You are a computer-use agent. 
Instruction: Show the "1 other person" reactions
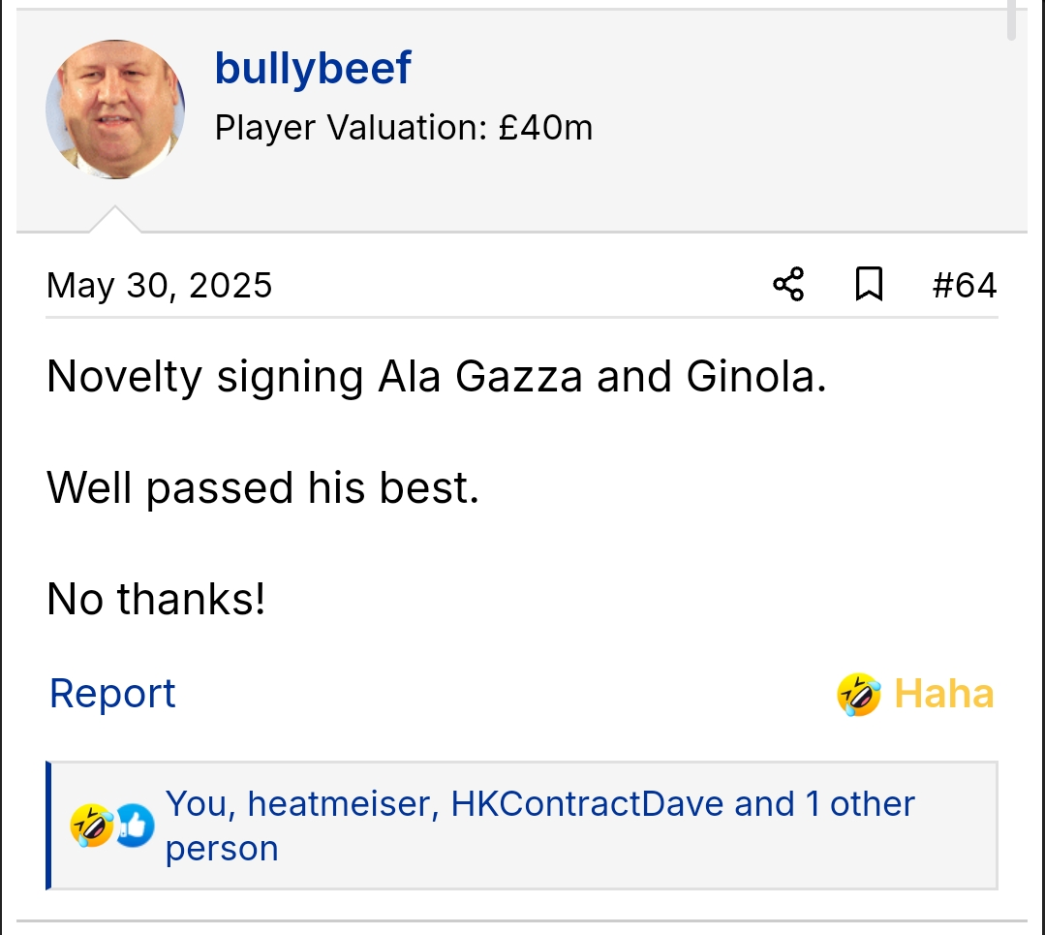pos(854,804)
